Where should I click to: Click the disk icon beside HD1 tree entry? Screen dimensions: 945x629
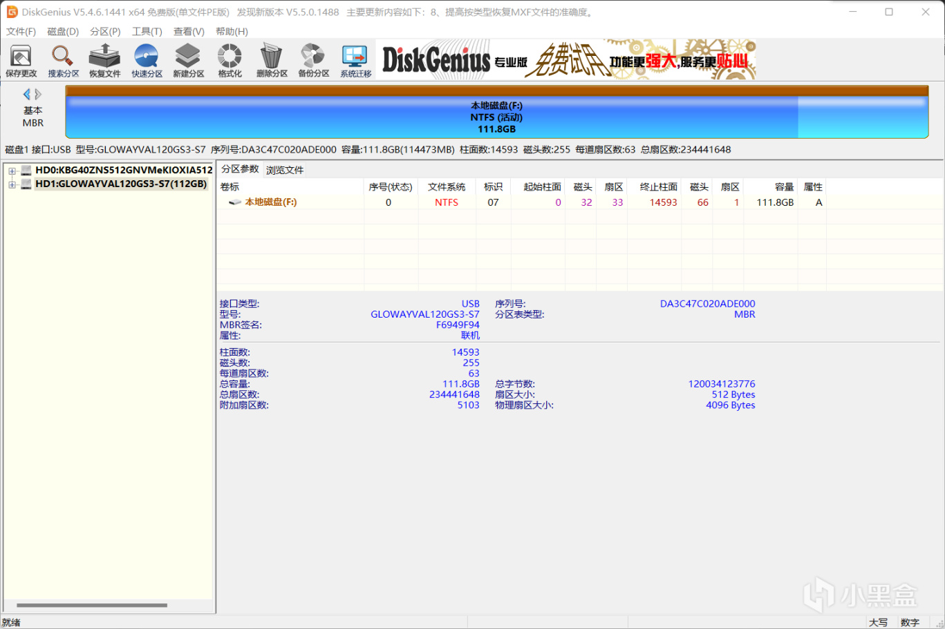pos(26,184)
